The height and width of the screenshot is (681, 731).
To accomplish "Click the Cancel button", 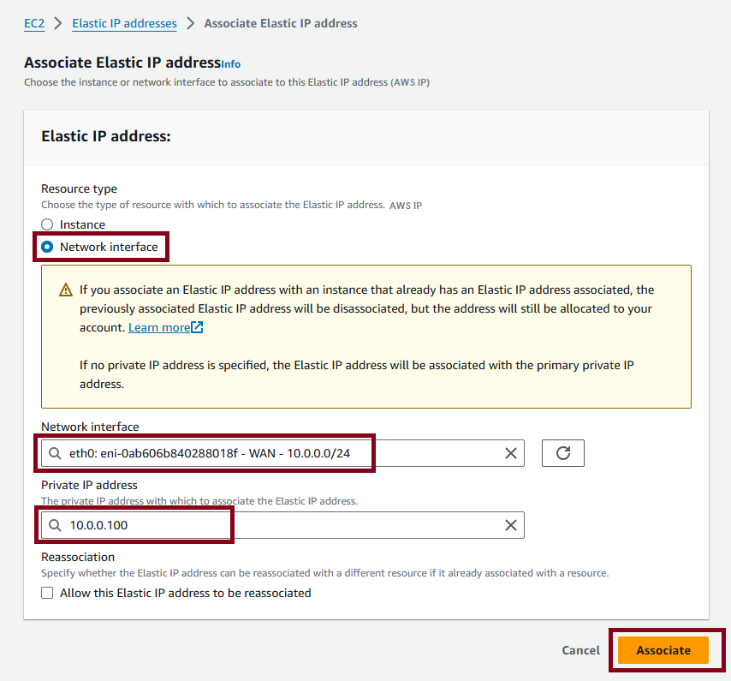I will pos(580,650).
